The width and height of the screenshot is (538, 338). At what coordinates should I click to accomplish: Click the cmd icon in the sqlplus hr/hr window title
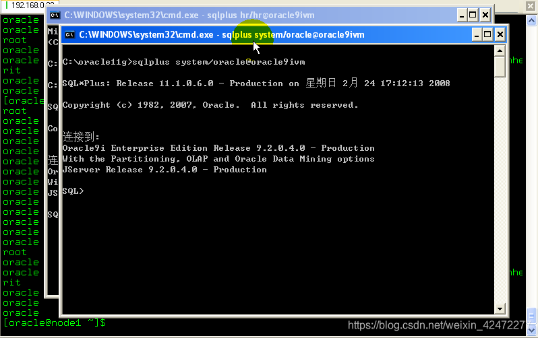click(55, 15)
